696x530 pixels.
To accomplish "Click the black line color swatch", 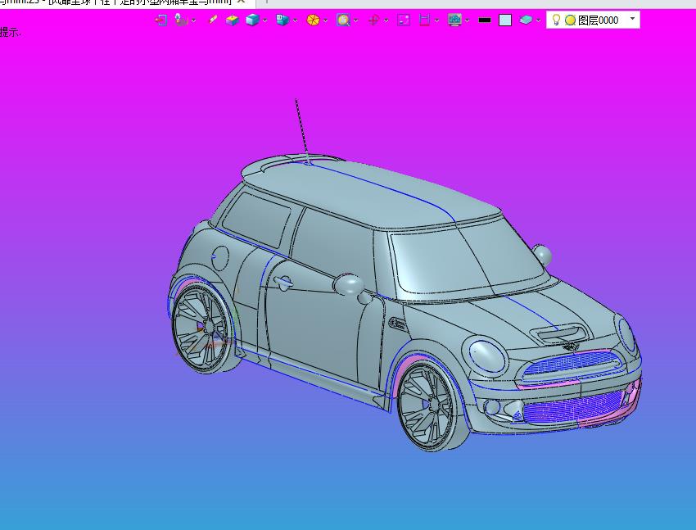I will pyautogui.click(x=485, y=20).
